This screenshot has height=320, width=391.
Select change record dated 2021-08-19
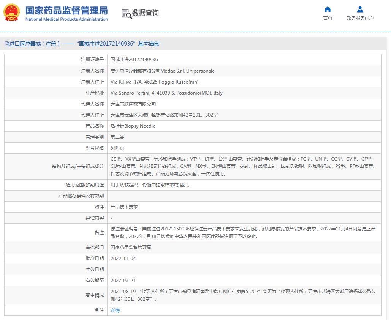[243, 295]
